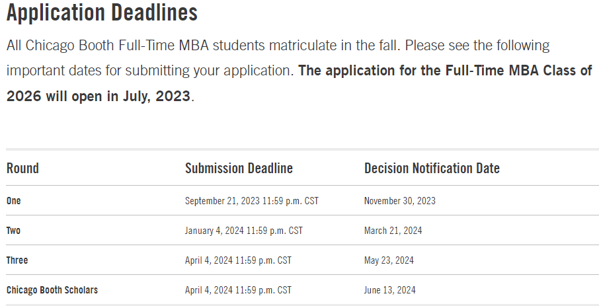The width and height of the screenshot is (599, 306).
Task: Select the Chicago Booth Scholars row label
Action: 52,290
